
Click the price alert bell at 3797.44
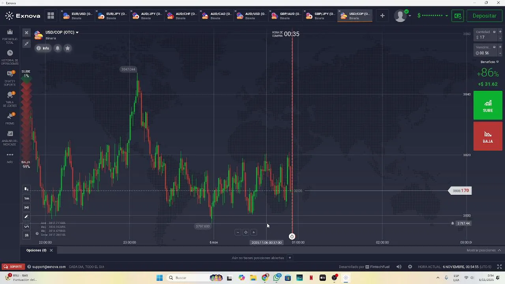click(x=453, y=223)
